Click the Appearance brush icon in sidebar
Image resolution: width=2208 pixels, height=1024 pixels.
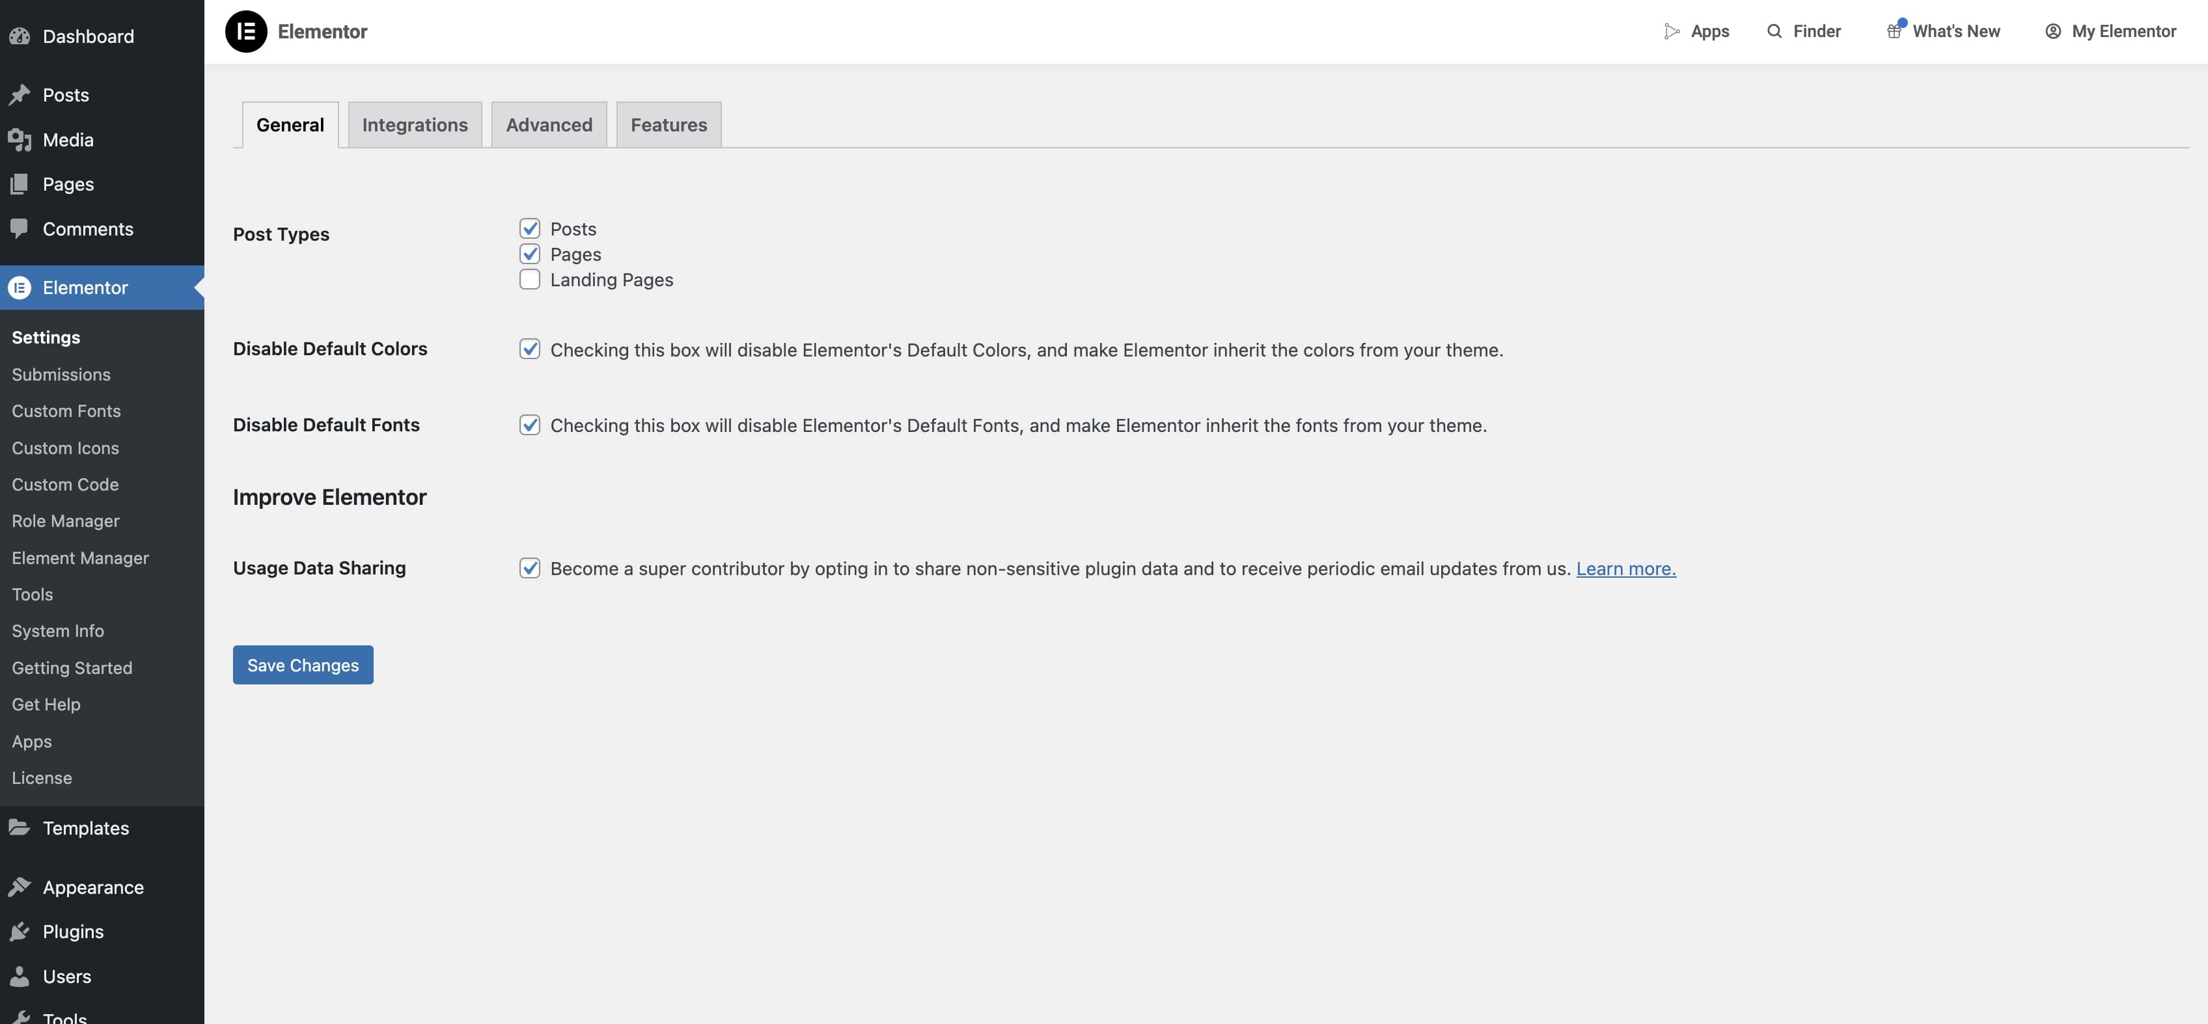(20, 887)
